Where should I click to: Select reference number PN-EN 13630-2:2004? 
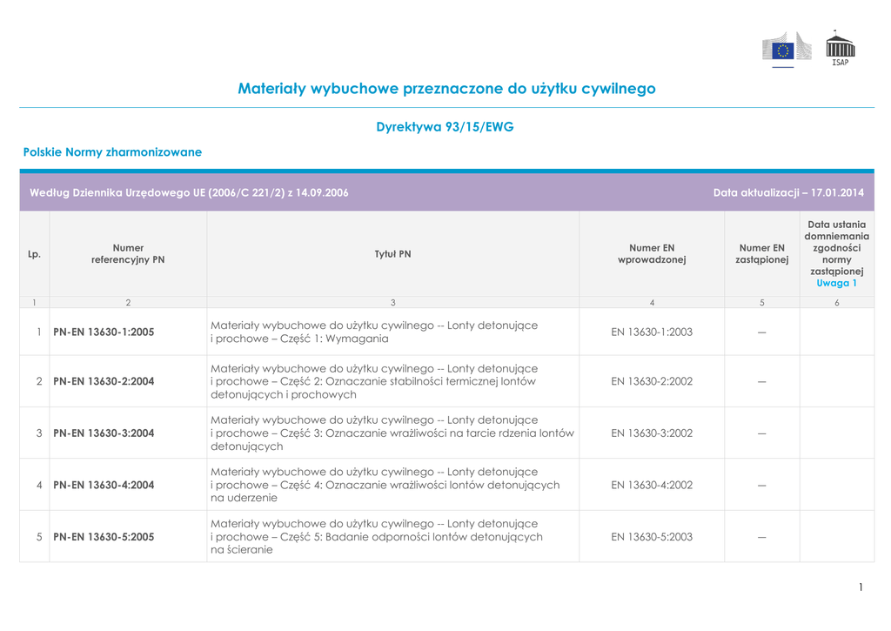104,381
